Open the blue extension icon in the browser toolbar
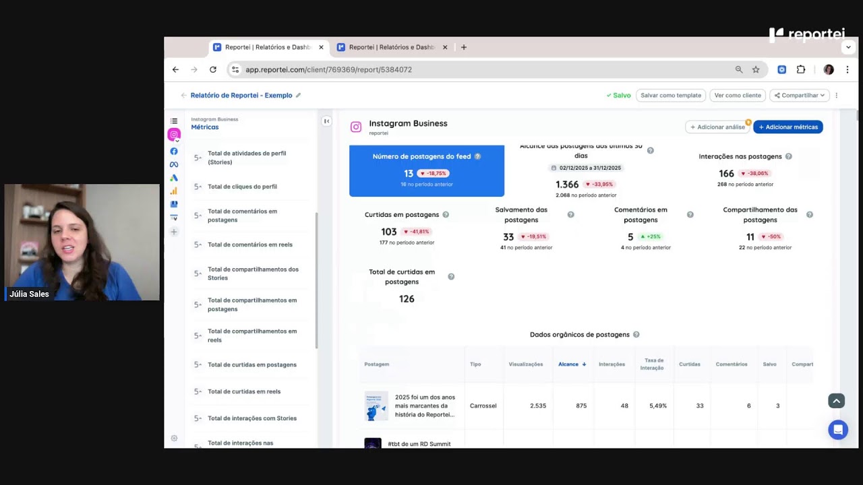The image size is (863, 485). (782, 69)
